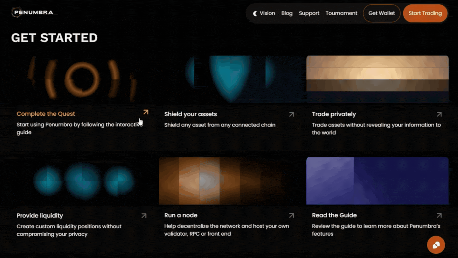Viewport: 458px width, 258px height.
Task: Go to the Support page
Action: pyautogui.click(x=309, y=13)
